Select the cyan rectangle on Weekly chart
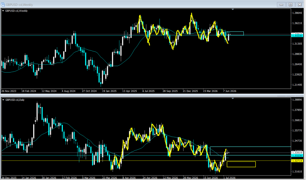This screenshot has width=306, height=180. click(235, 33)
